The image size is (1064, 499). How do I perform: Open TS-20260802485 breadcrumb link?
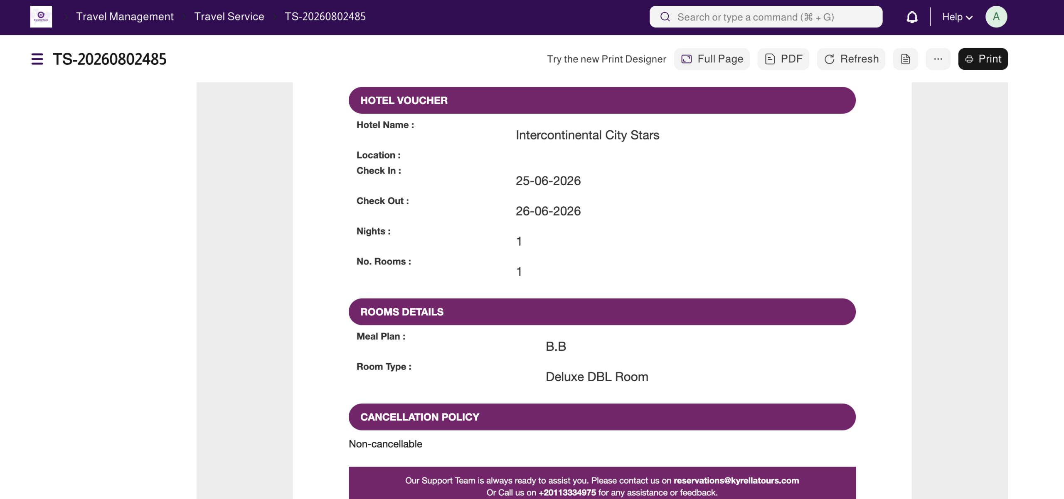point(325,17)
